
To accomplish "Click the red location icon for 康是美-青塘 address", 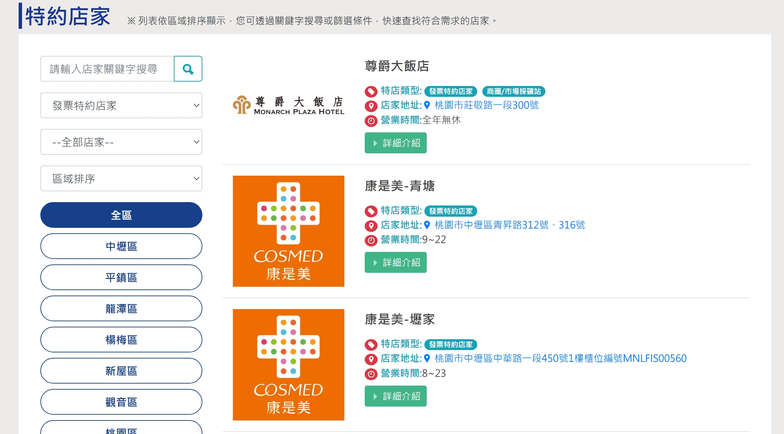I will click(371, 226).
